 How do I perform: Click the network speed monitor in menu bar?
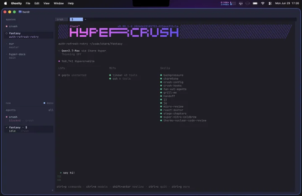(228, 3)
